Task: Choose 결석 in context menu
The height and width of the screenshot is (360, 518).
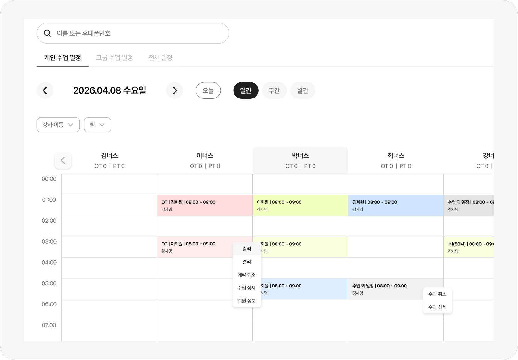Action: [246, 262]
